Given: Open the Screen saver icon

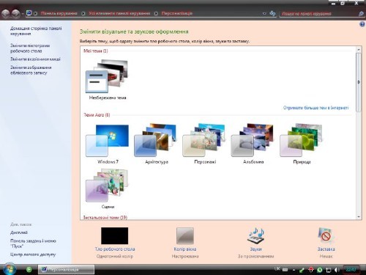Looking at the screenshot, I should [326, 235].
